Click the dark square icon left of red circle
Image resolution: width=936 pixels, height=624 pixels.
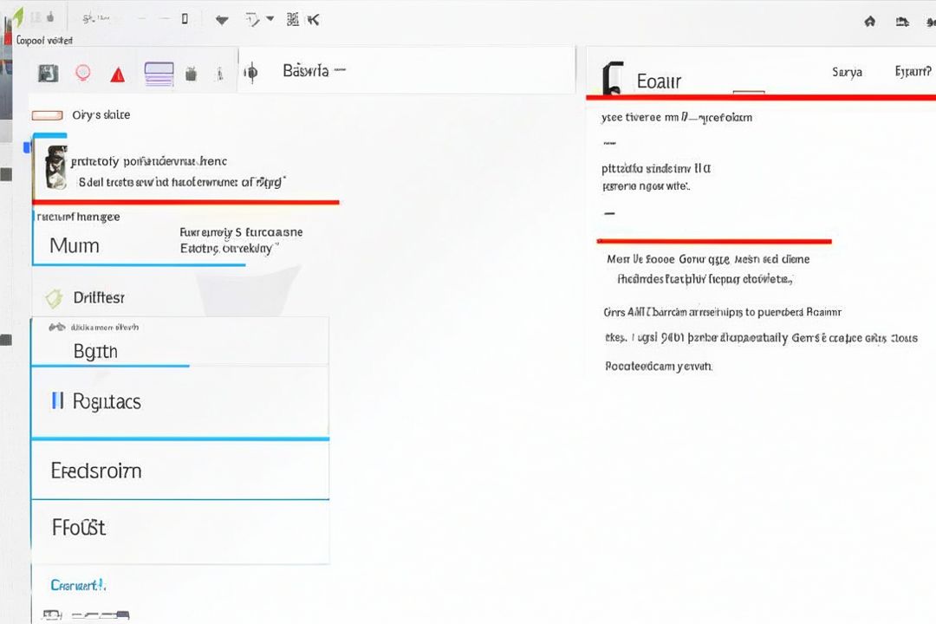pyautogui.click(x=49, y=74)
